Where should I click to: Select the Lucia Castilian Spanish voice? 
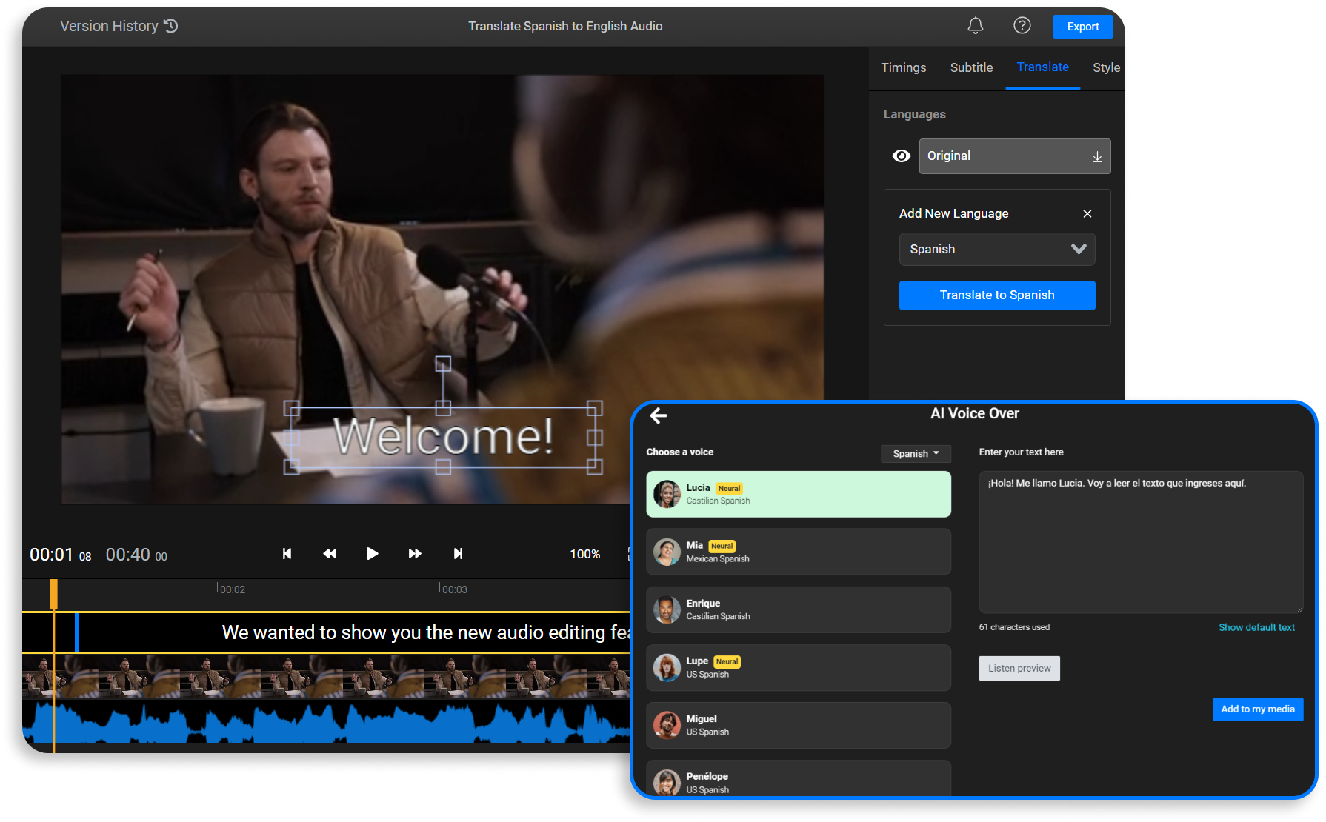798,494
